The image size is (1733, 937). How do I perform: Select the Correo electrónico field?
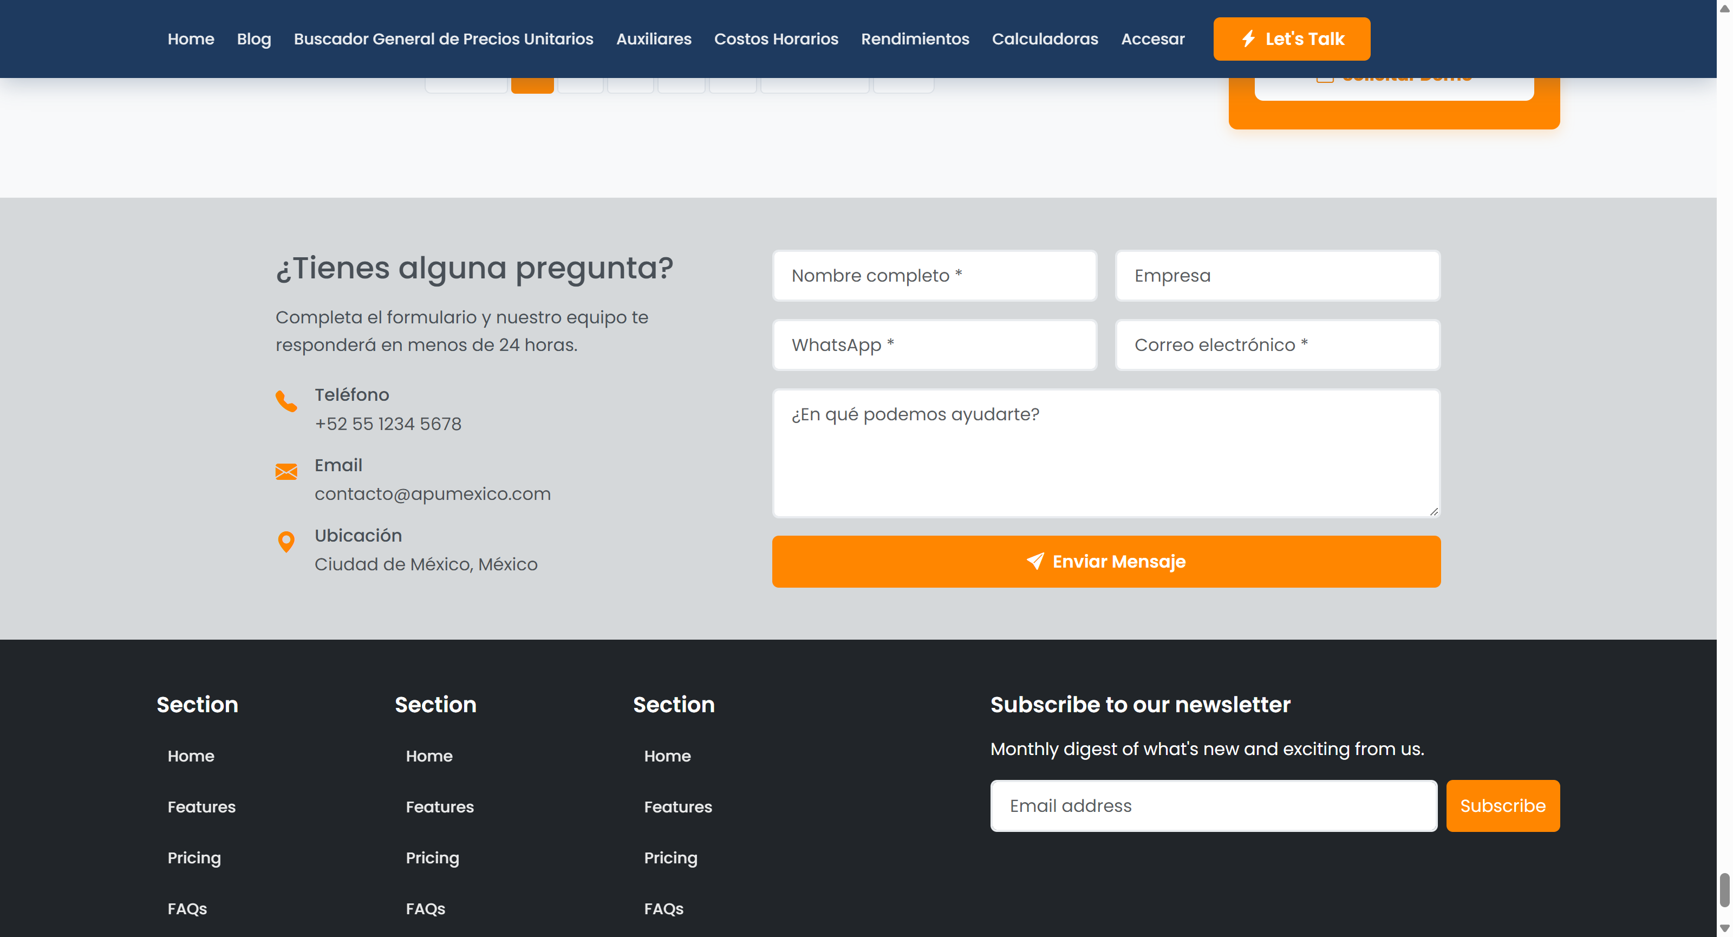1277,345
